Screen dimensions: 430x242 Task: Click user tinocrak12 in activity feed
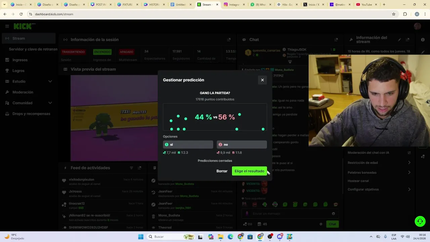coord(77,203)
